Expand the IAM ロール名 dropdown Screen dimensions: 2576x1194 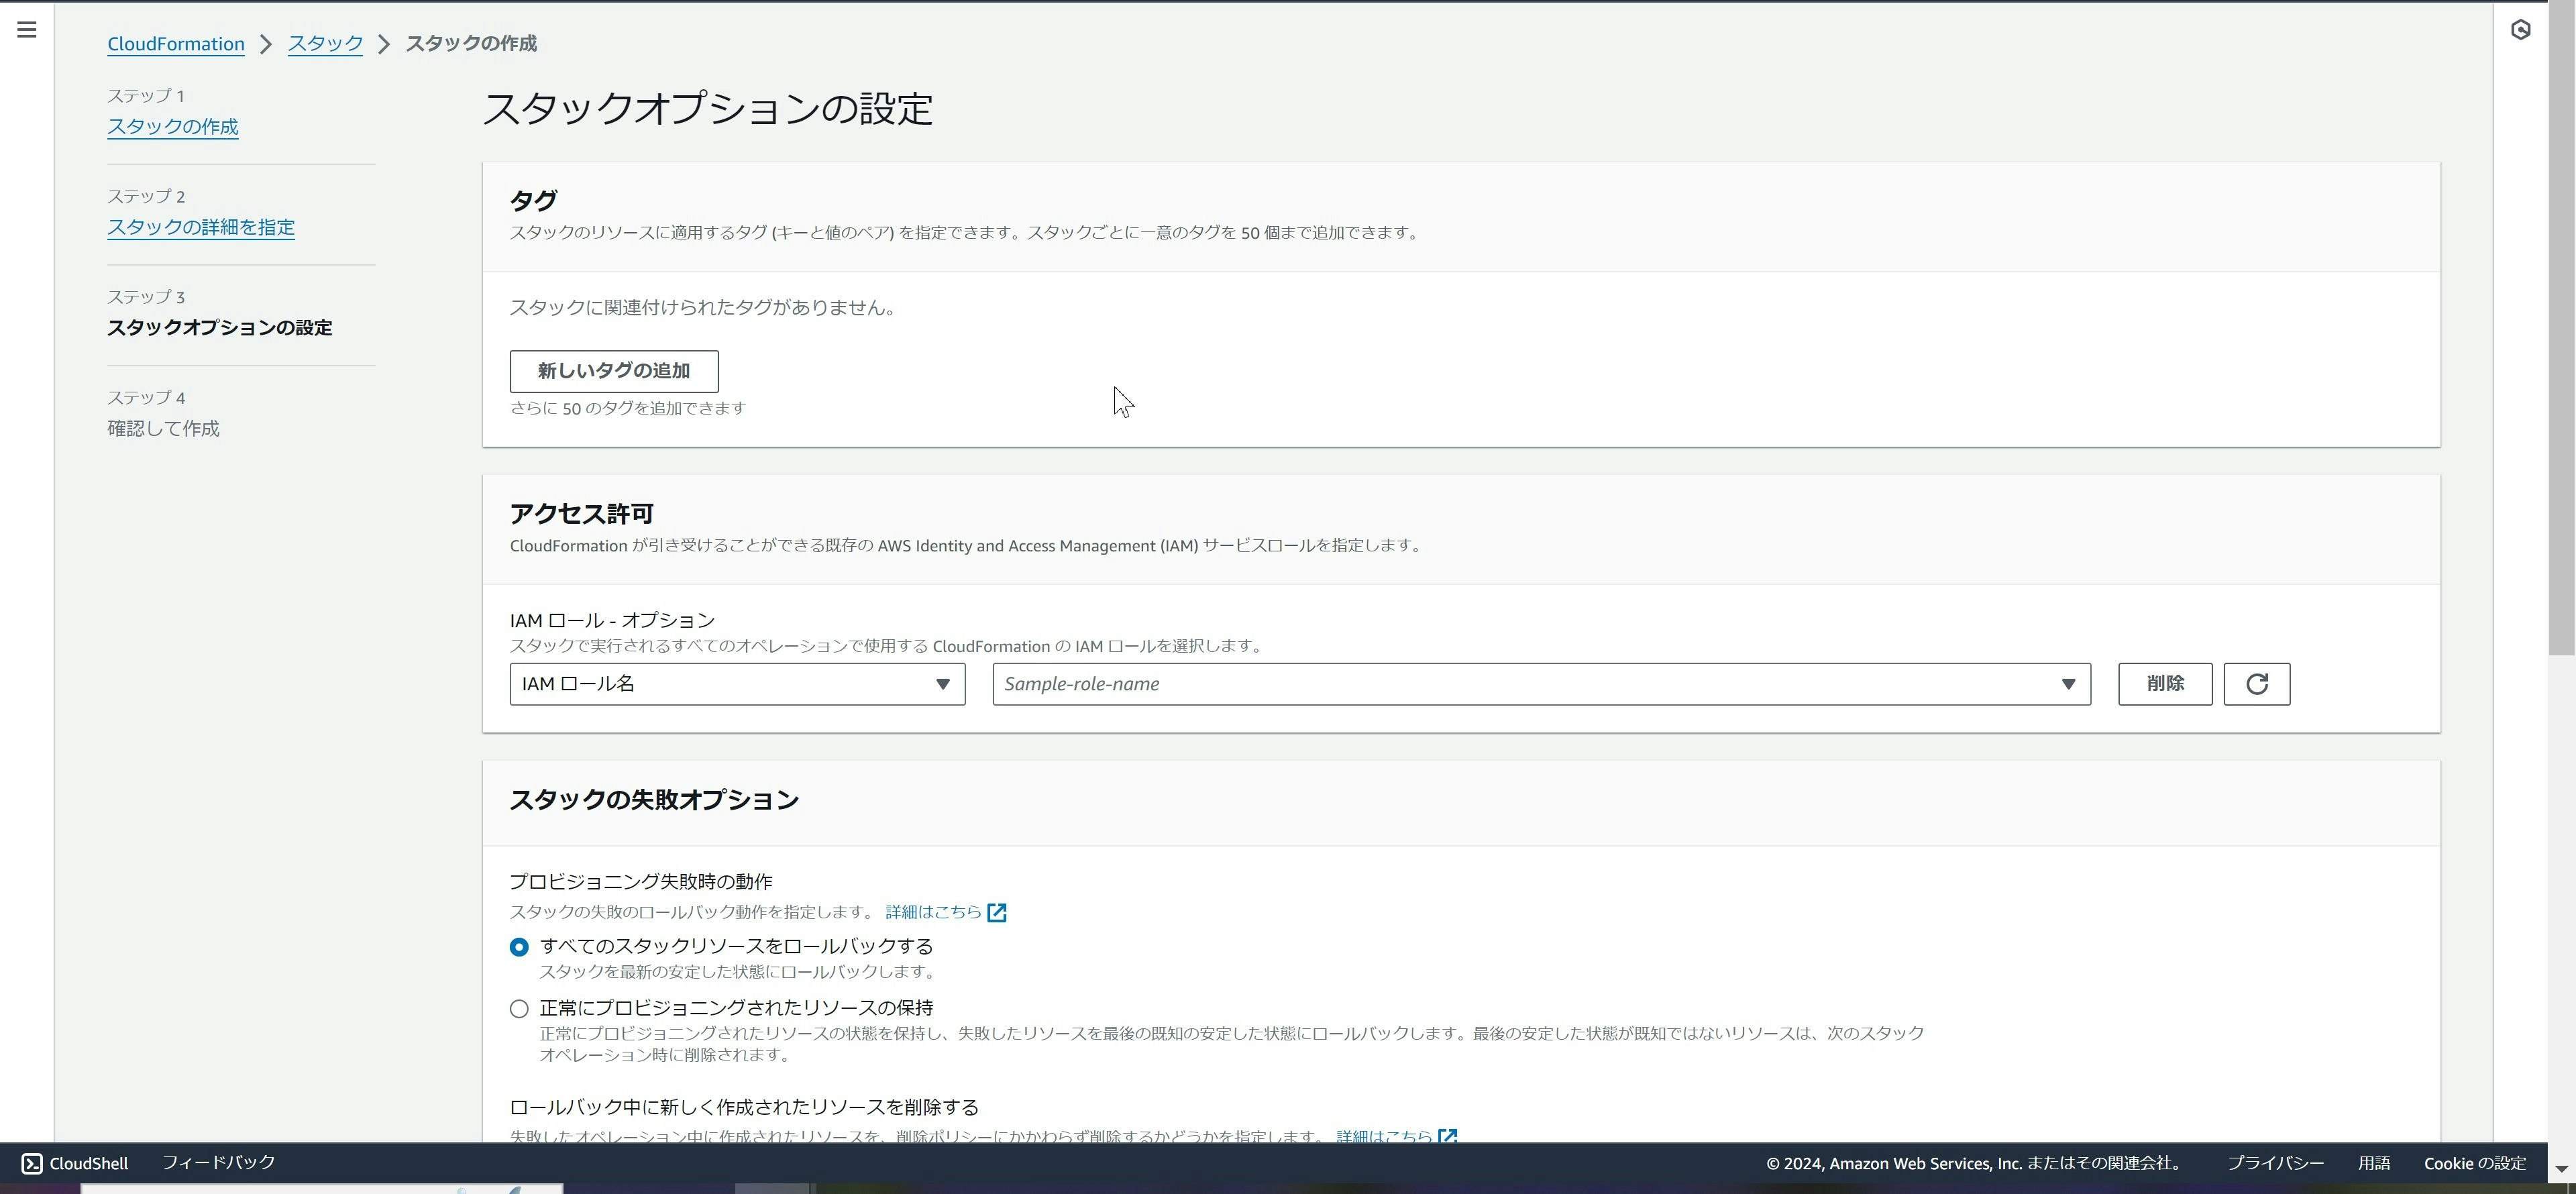pos(737,684)
